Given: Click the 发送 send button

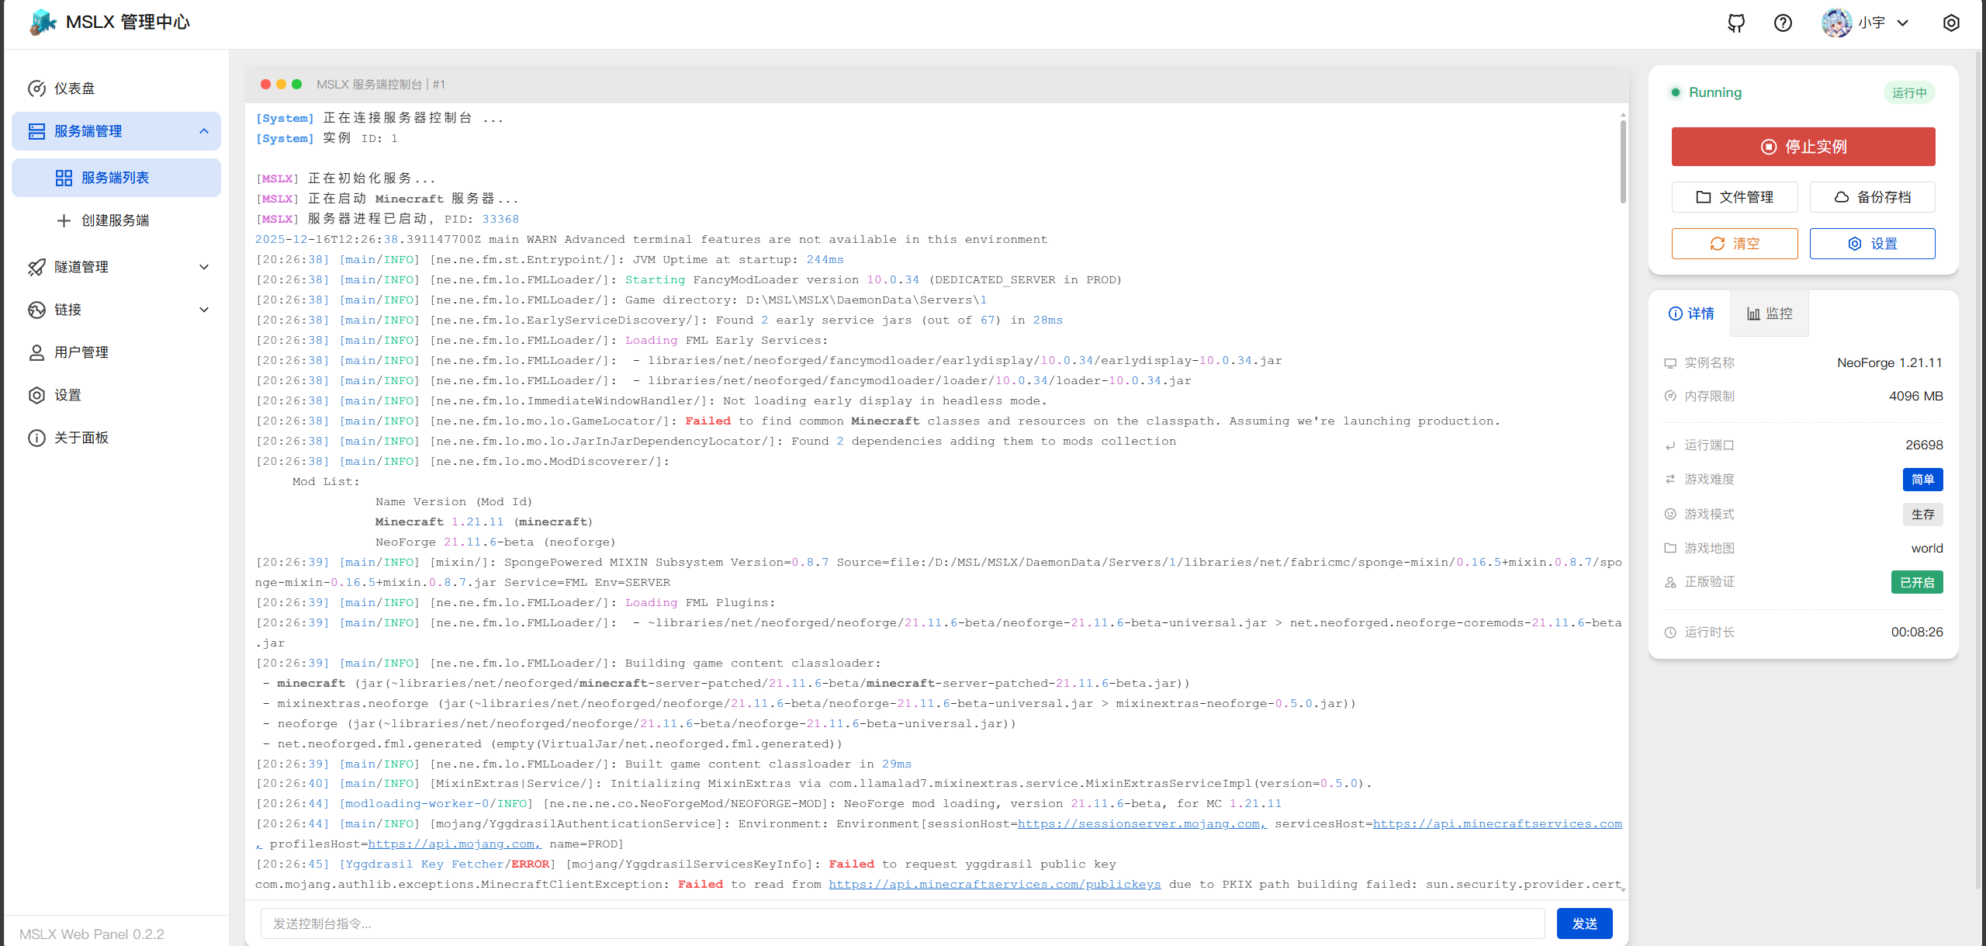Looking at the screenshot, I should [x=1584, y=923].
